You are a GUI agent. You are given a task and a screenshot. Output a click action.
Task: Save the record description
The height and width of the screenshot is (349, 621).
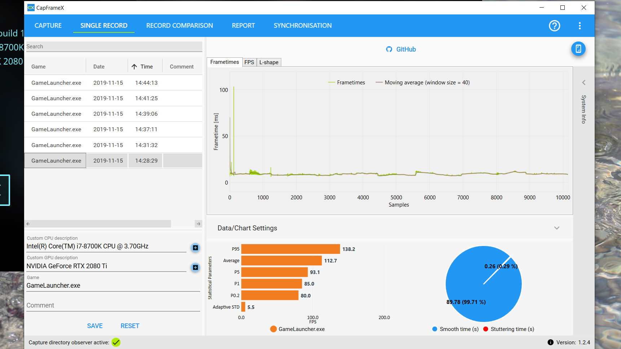tap(95, 326)
